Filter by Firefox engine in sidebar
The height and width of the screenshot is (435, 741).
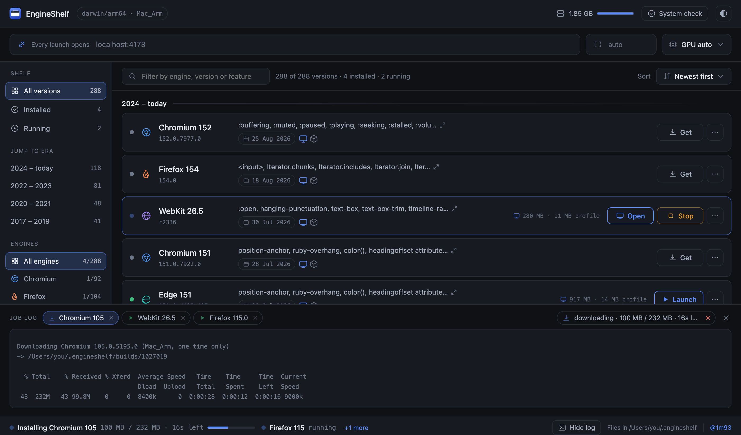(x=56, y=296)
